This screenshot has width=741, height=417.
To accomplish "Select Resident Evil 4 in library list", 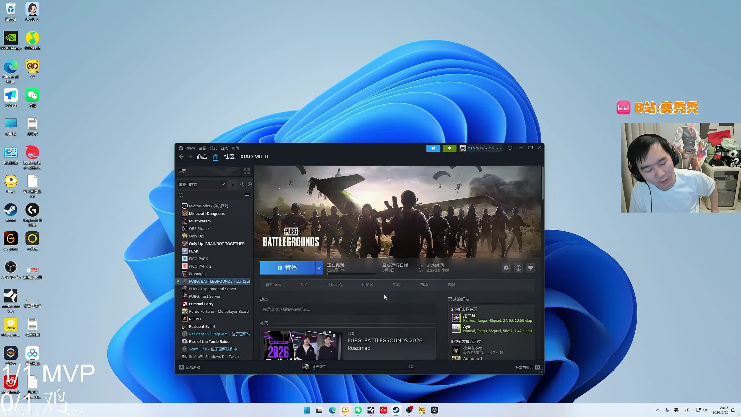I will coord(202,326).
